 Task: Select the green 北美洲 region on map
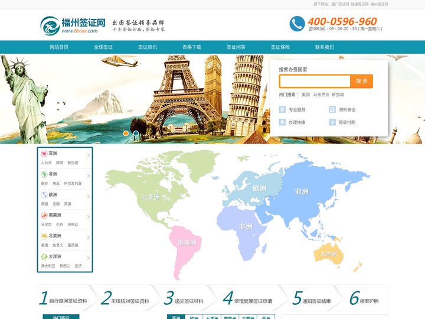151,197
